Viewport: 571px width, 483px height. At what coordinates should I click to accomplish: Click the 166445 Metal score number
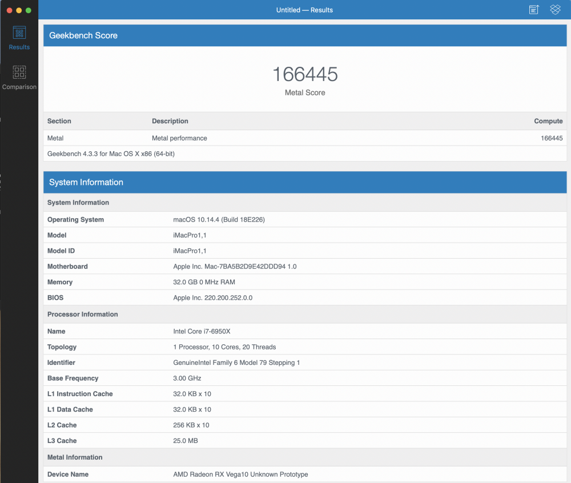305,74
